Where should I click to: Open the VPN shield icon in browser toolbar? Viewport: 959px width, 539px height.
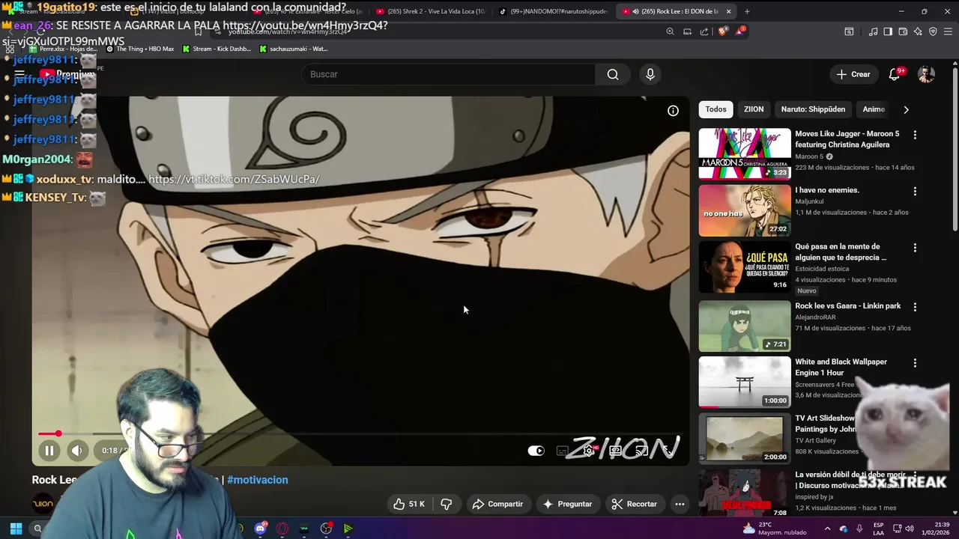pyautogui.click(x=933, y=31)
